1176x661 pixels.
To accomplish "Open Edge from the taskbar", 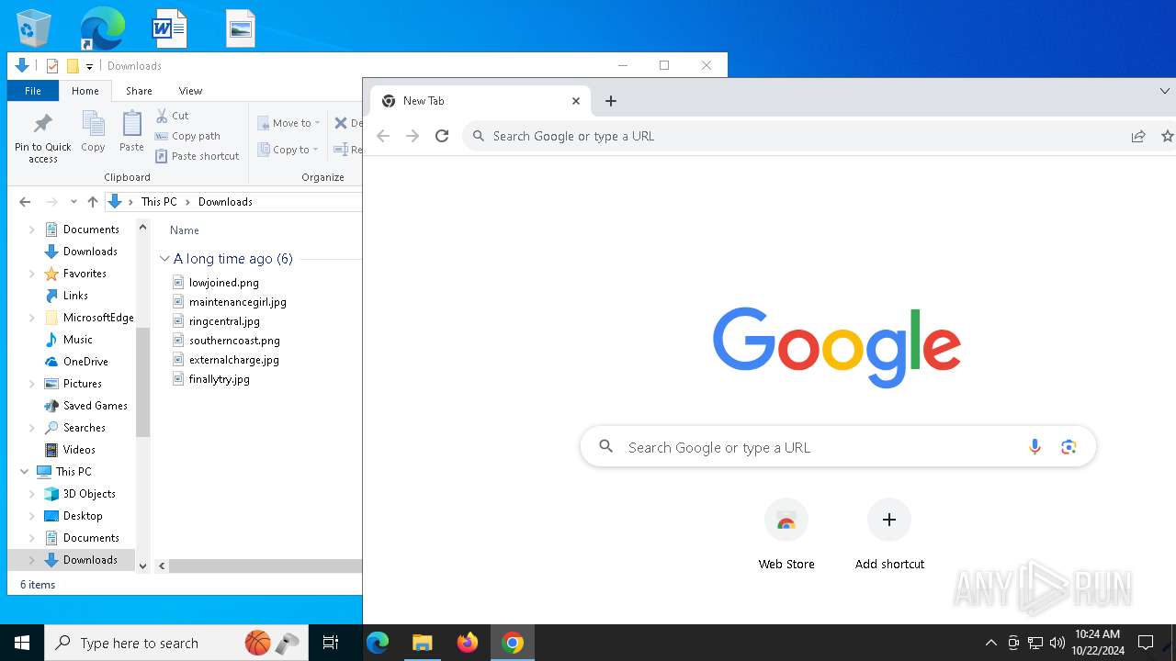I will (378, 643).
